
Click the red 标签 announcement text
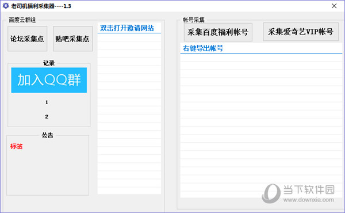[x=17, y=146]
